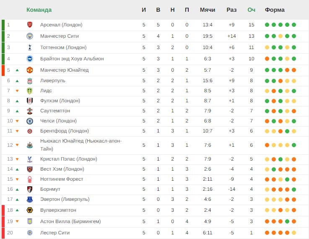Click the Wolverhampton wolf logo

pyautogui.click(x=30, y=210)
